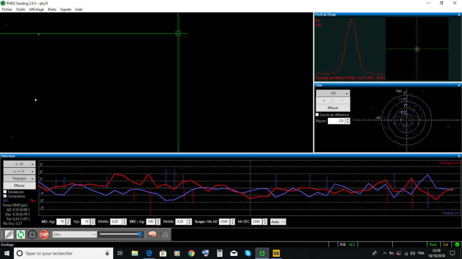This screenshot has width=462, height=259.
Task: Open the camera connection (USB plug) icon
Action: pyautogui.click(x=9, y=235)
